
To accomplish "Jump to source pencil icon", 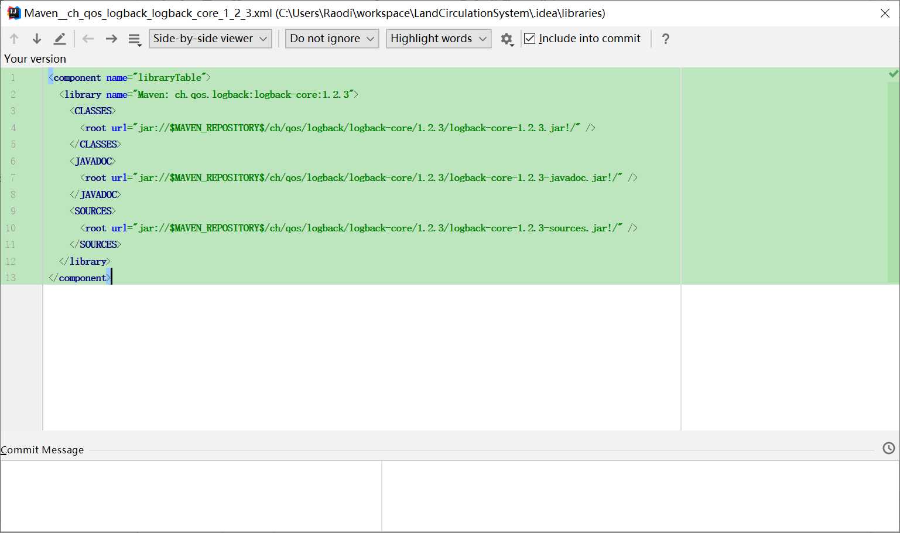I will 60,39.
